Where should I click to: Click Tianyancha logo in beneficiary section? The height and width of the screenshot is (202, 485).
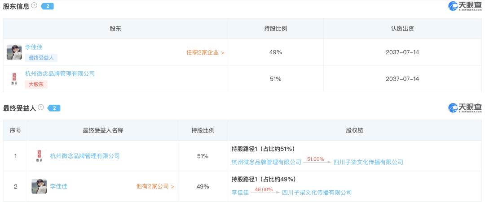pyautogui.click(x=465, y=108)
